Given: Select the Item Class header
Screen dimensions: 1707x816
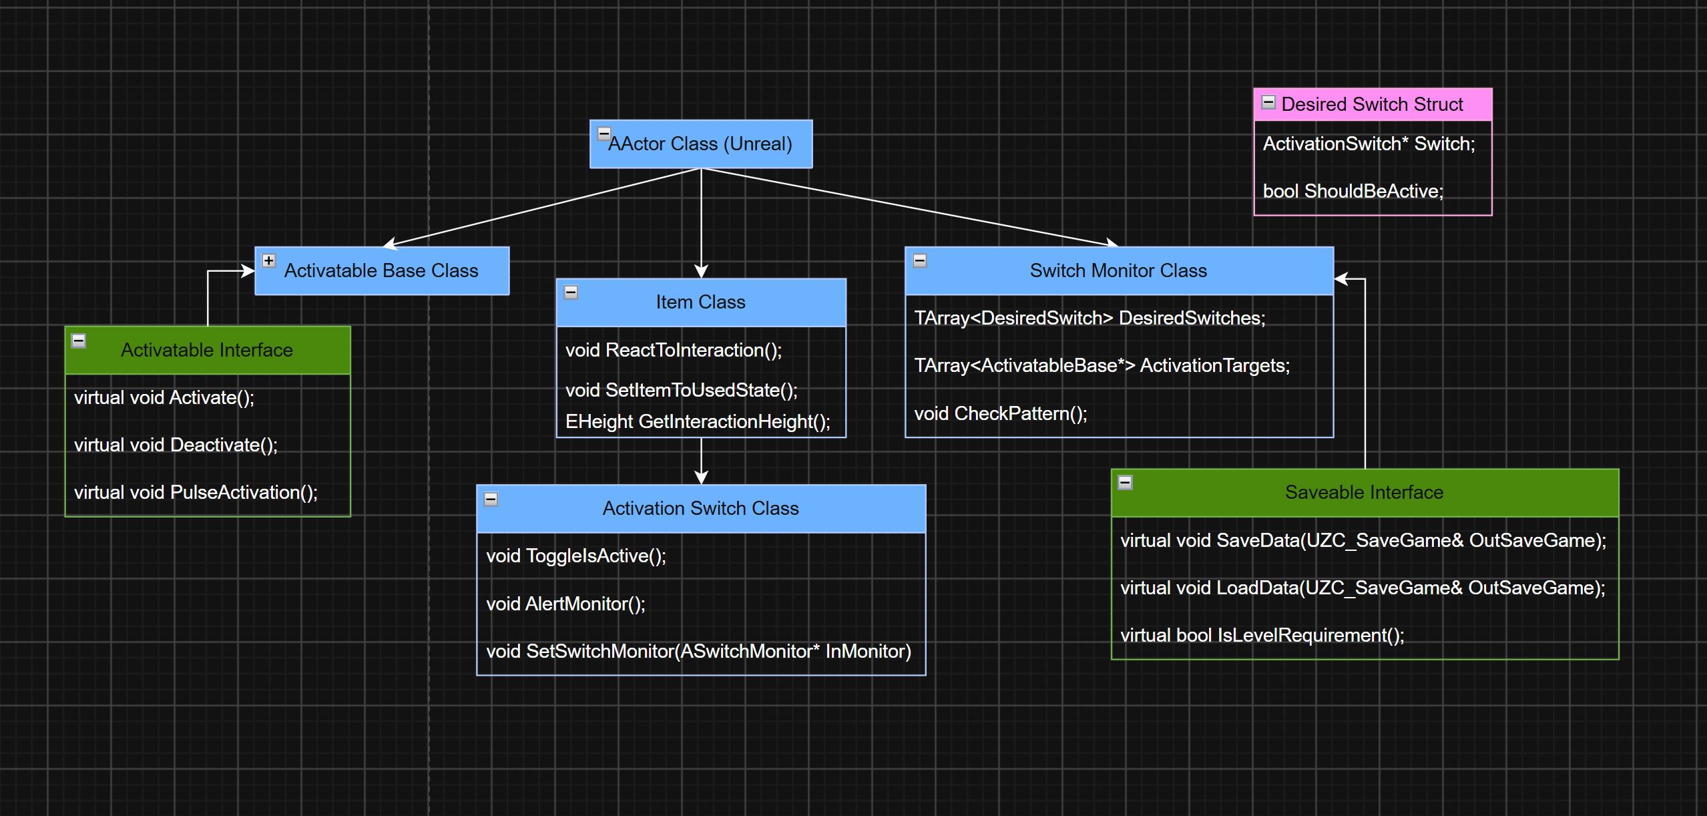Looking at the screenshot, I should pos(701,302).
